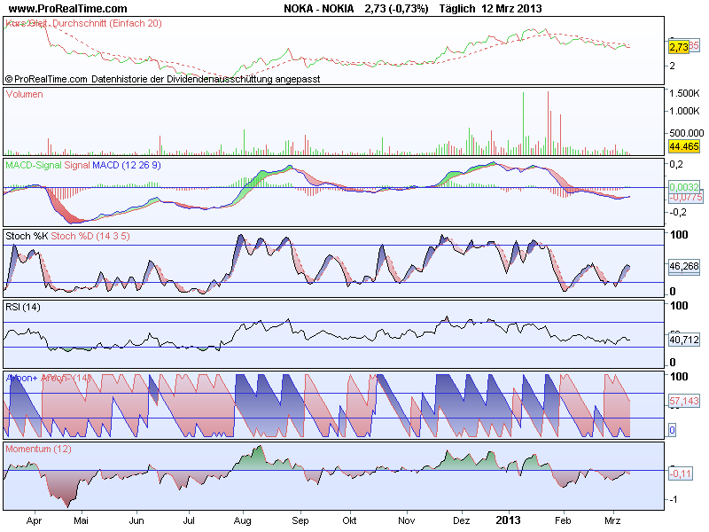Click the Feb label on time axis
709x532 pixels.
pos(563,520)
